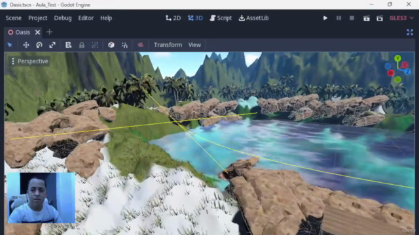419x235 pixels.
Task: Click the Z axis on view gizmo
Action: [408, 72]
